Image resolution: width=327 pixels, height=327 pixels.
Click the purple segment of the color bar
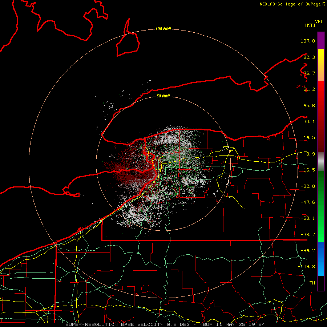321,40
